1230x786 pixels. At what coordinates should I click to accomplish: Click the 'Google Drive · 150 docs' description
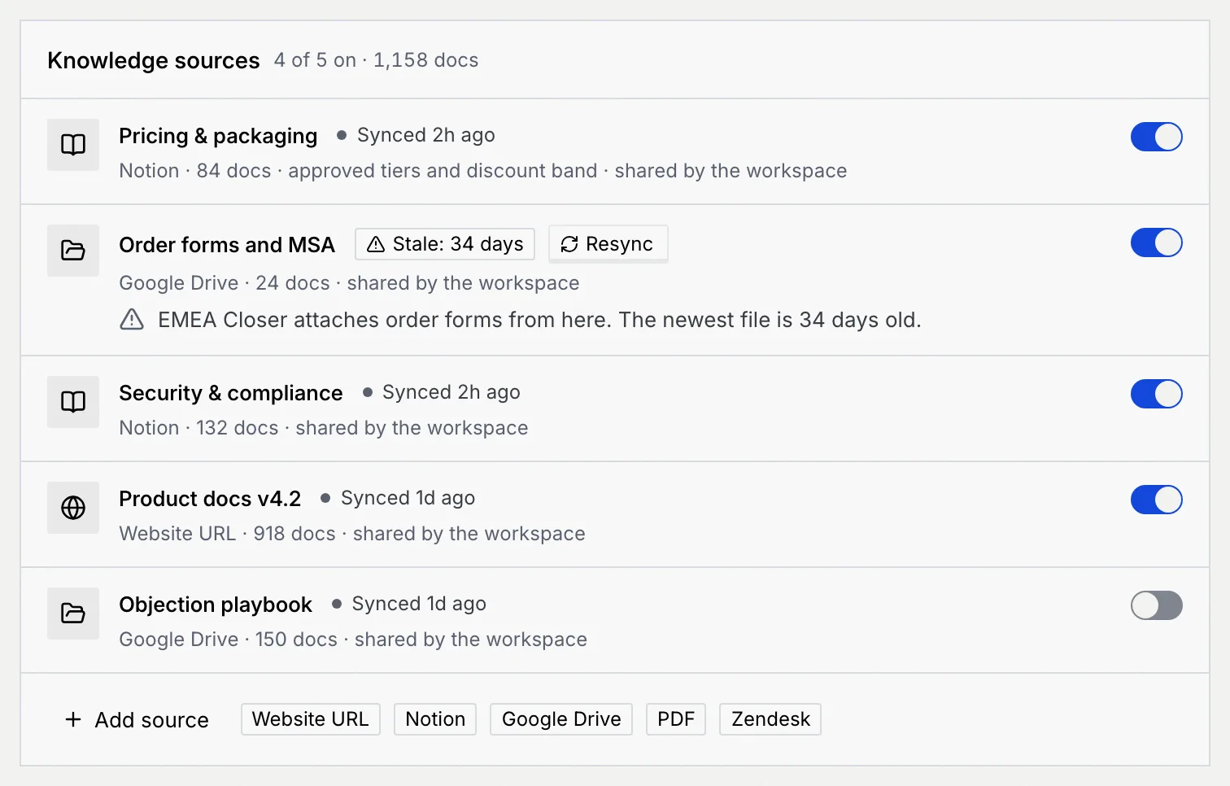pos(353,640)
